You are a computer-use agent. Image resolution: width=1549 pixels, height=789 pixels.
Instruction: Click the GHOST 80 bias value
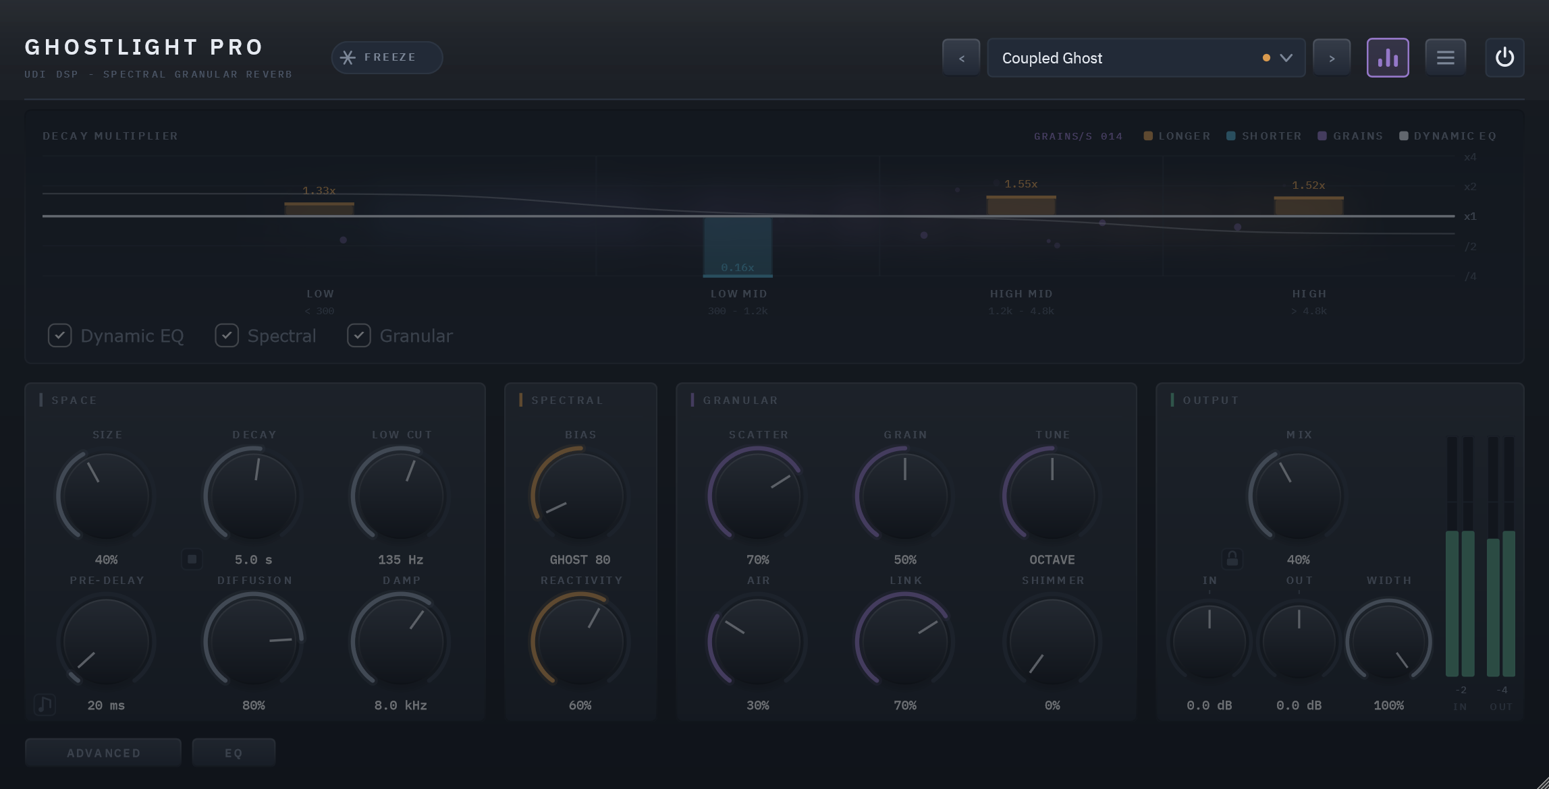(580, 560)
